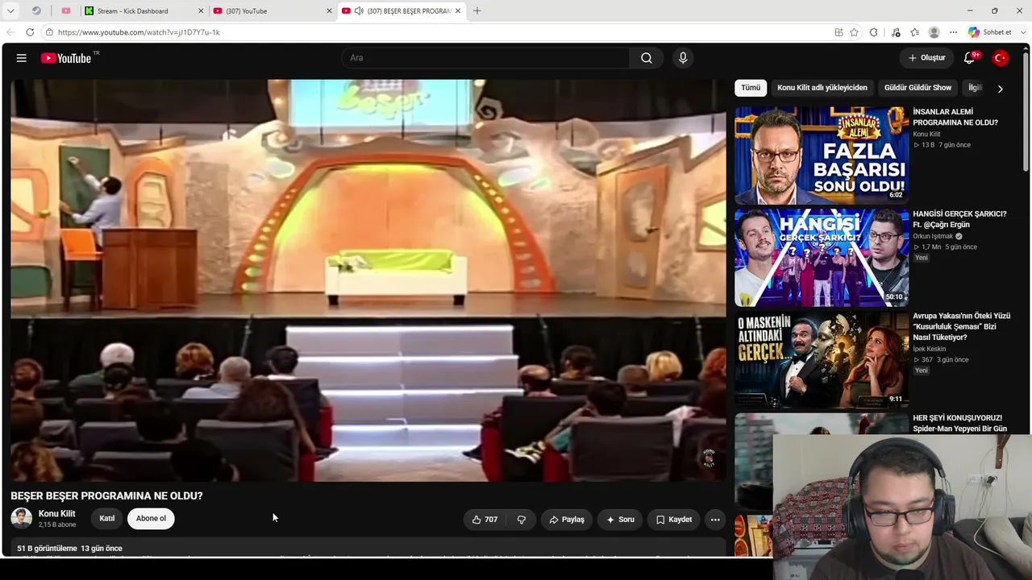
Task: Bookmark this page with the star icon
Action: click(x=855, y=32)
